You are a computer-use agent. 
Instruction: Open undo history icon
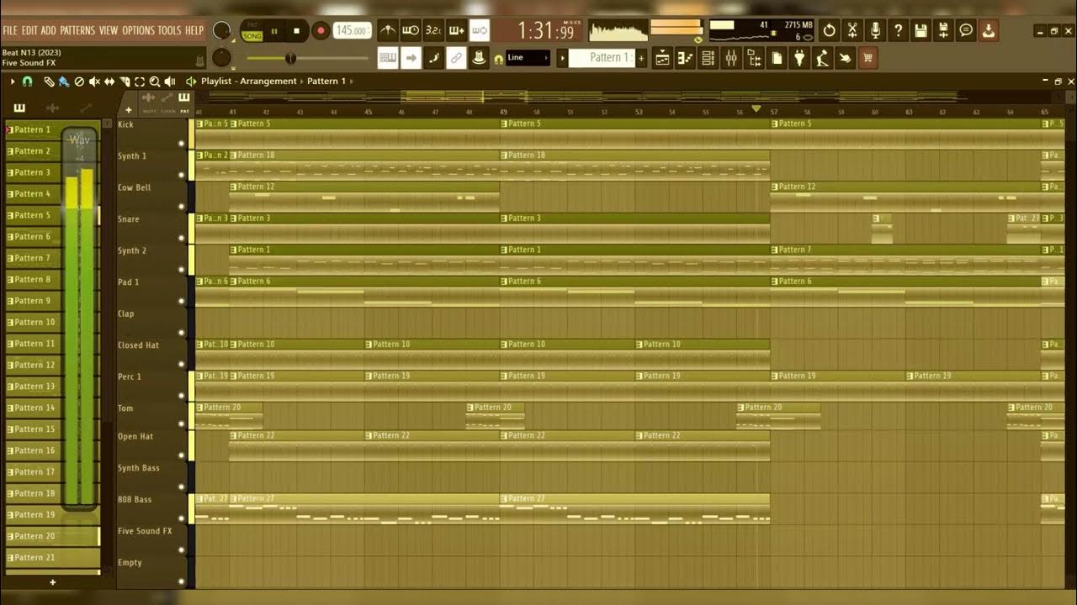click(829, 31)
